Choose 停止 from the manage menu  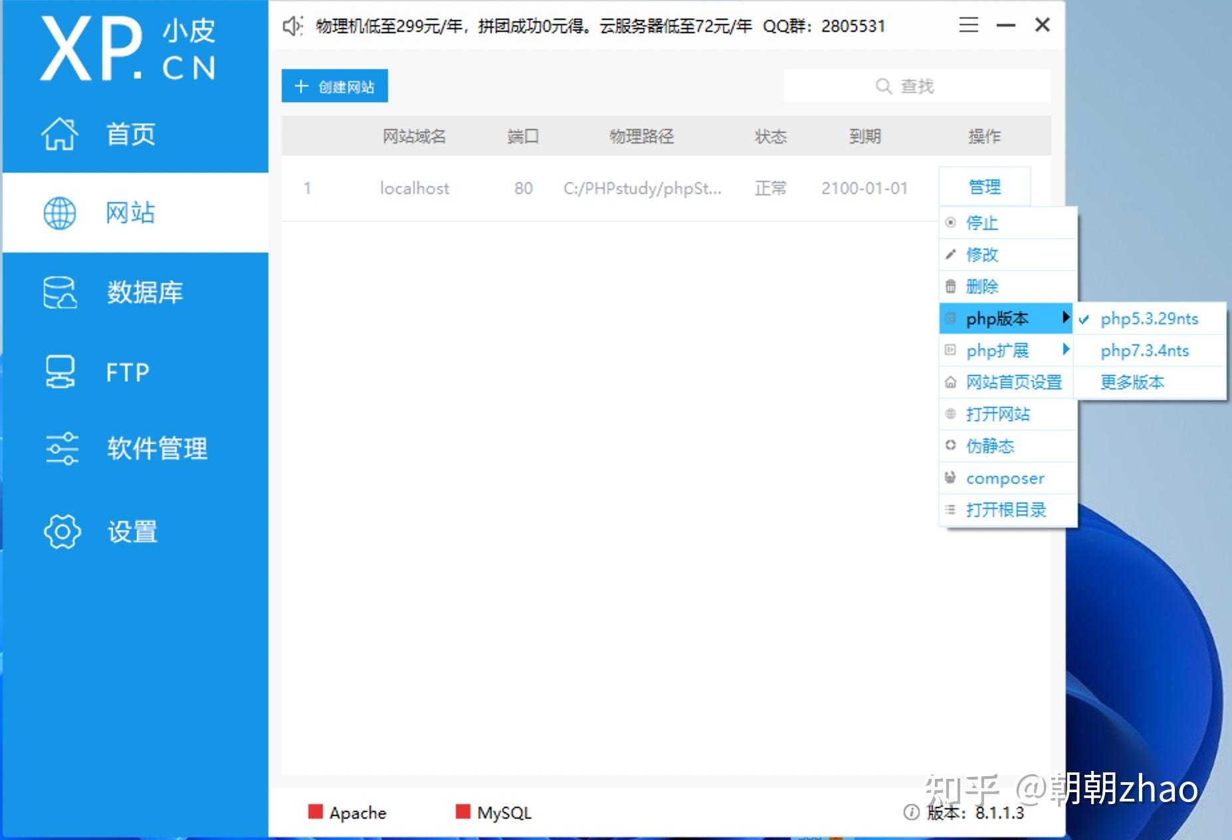click(x=1007, y=223)
